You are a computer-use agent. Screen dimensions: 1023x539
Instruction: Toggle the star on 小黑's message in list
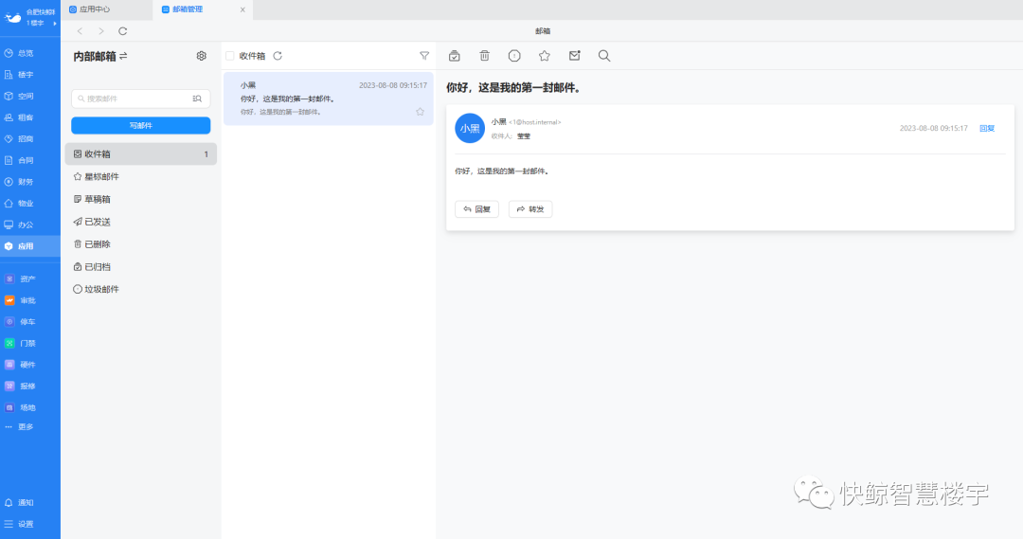420,112
